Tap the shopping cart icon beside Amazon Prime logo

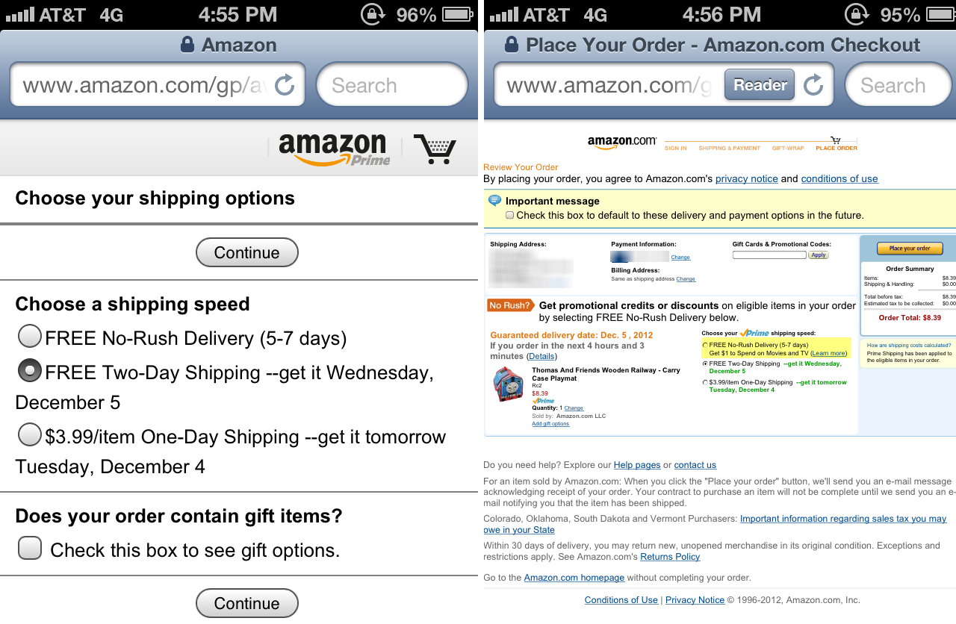click(434, 149)
